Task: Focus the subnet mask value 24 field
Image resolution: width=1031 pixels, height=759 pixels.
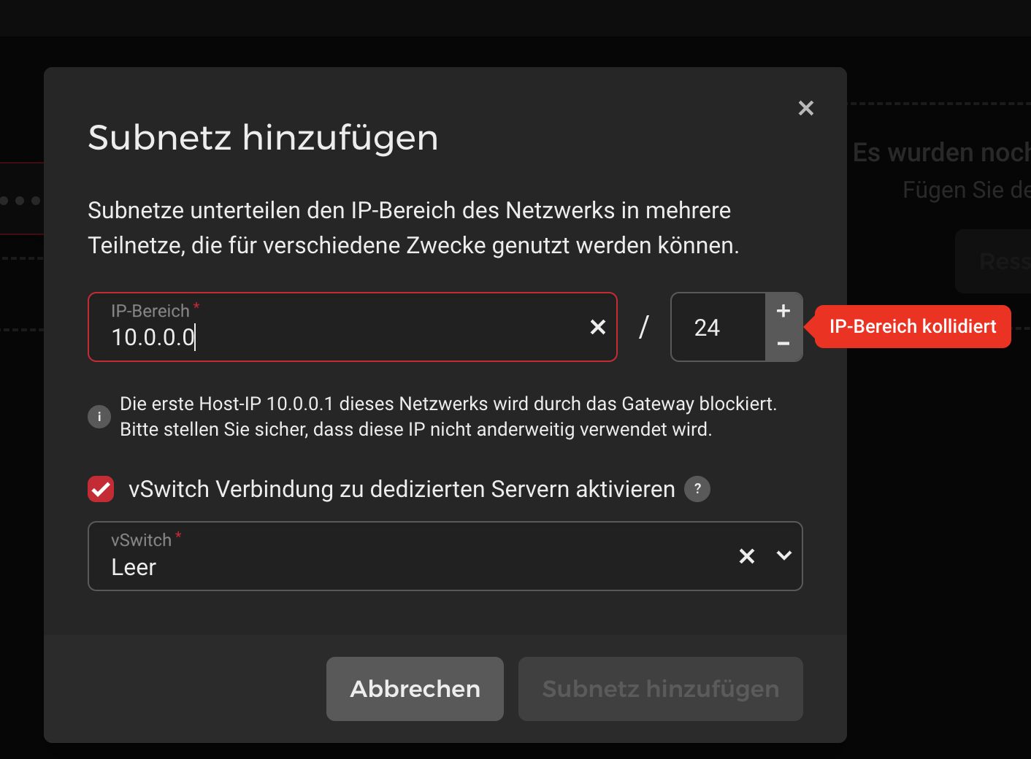Action: pos(718,327)
